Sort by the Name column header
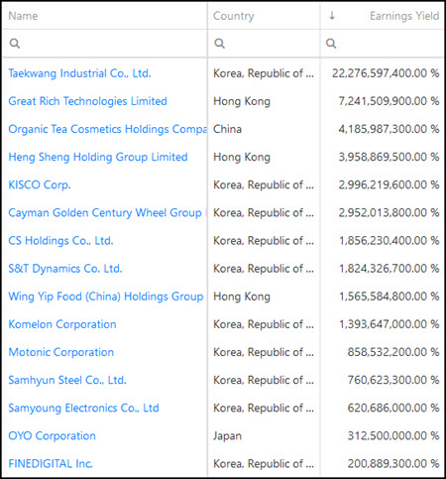The width and height of the screenshot is (446, 479). [23, 16]
